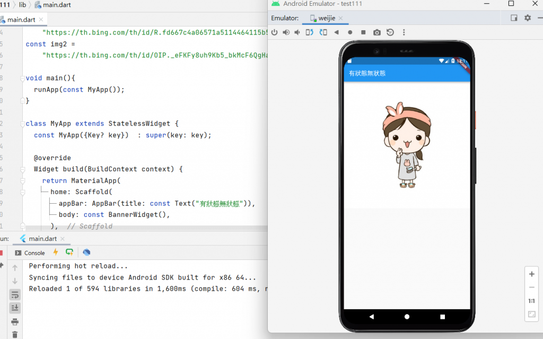Open Flutter DevTools icon in Run panel
543x339 pixels.
tap(86, 253)
